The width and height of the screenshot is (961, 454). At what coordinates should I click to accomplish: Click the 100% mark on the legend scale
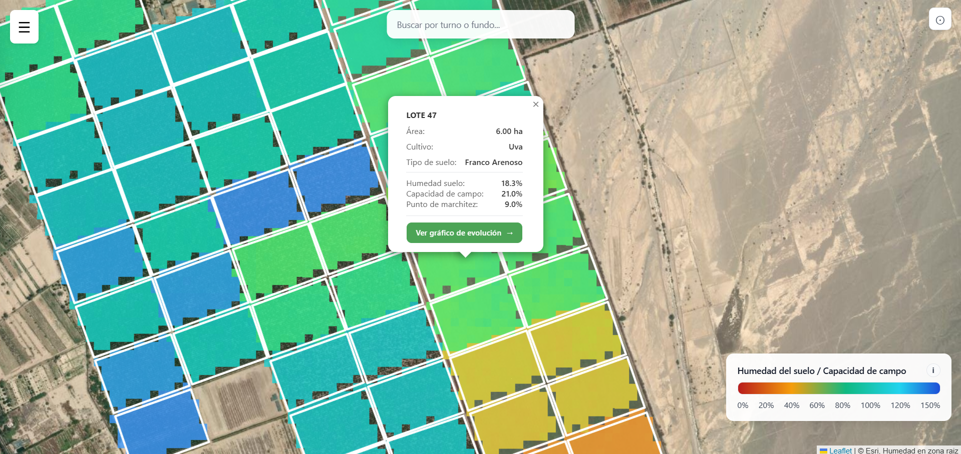pyautogui.click(x=870, y=405)
